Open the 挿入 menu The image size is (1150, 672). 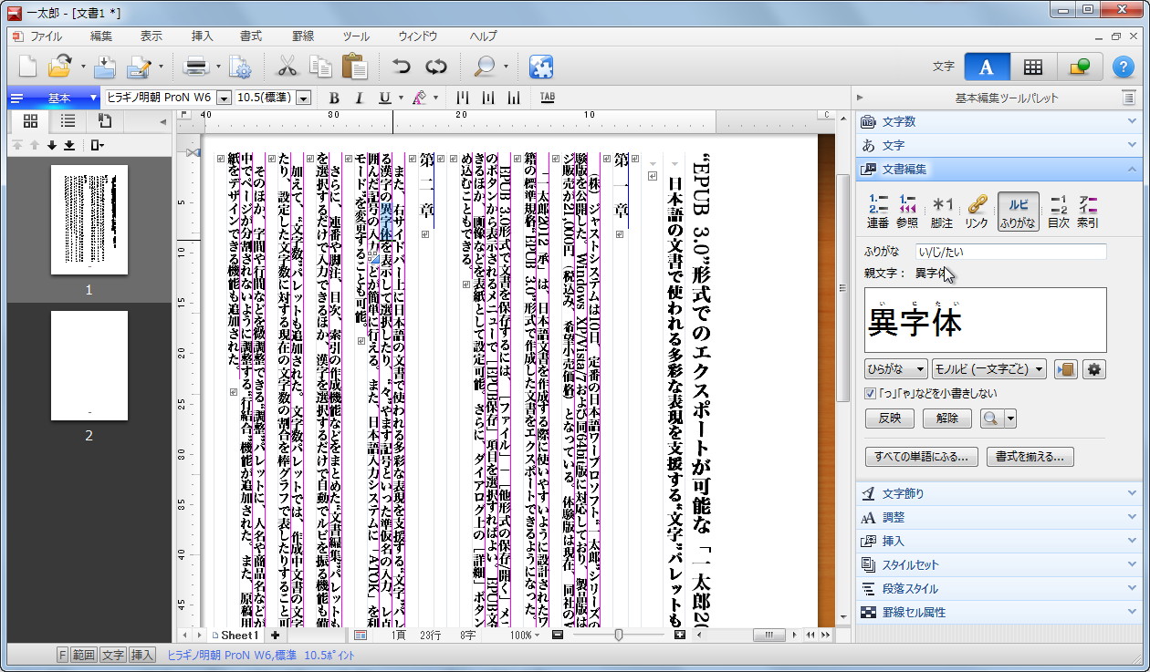[x=203, y=36]
